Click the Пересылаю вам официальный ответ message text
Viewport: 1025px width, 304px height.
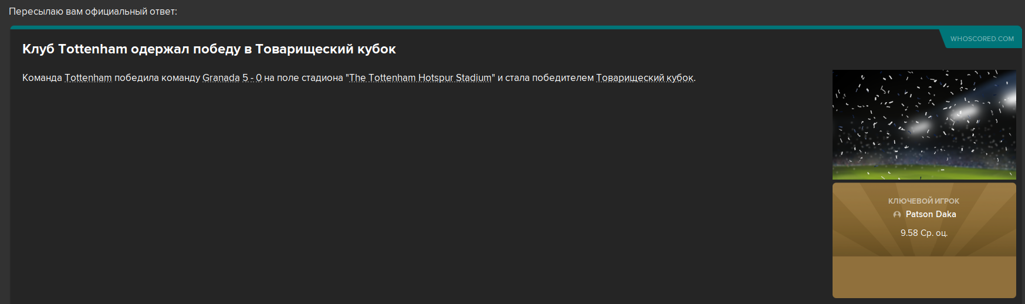93,12
